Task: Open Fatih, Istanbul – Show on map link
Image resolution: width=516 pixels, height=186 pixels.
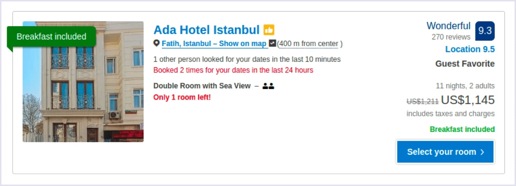Action: pos(214,44)
